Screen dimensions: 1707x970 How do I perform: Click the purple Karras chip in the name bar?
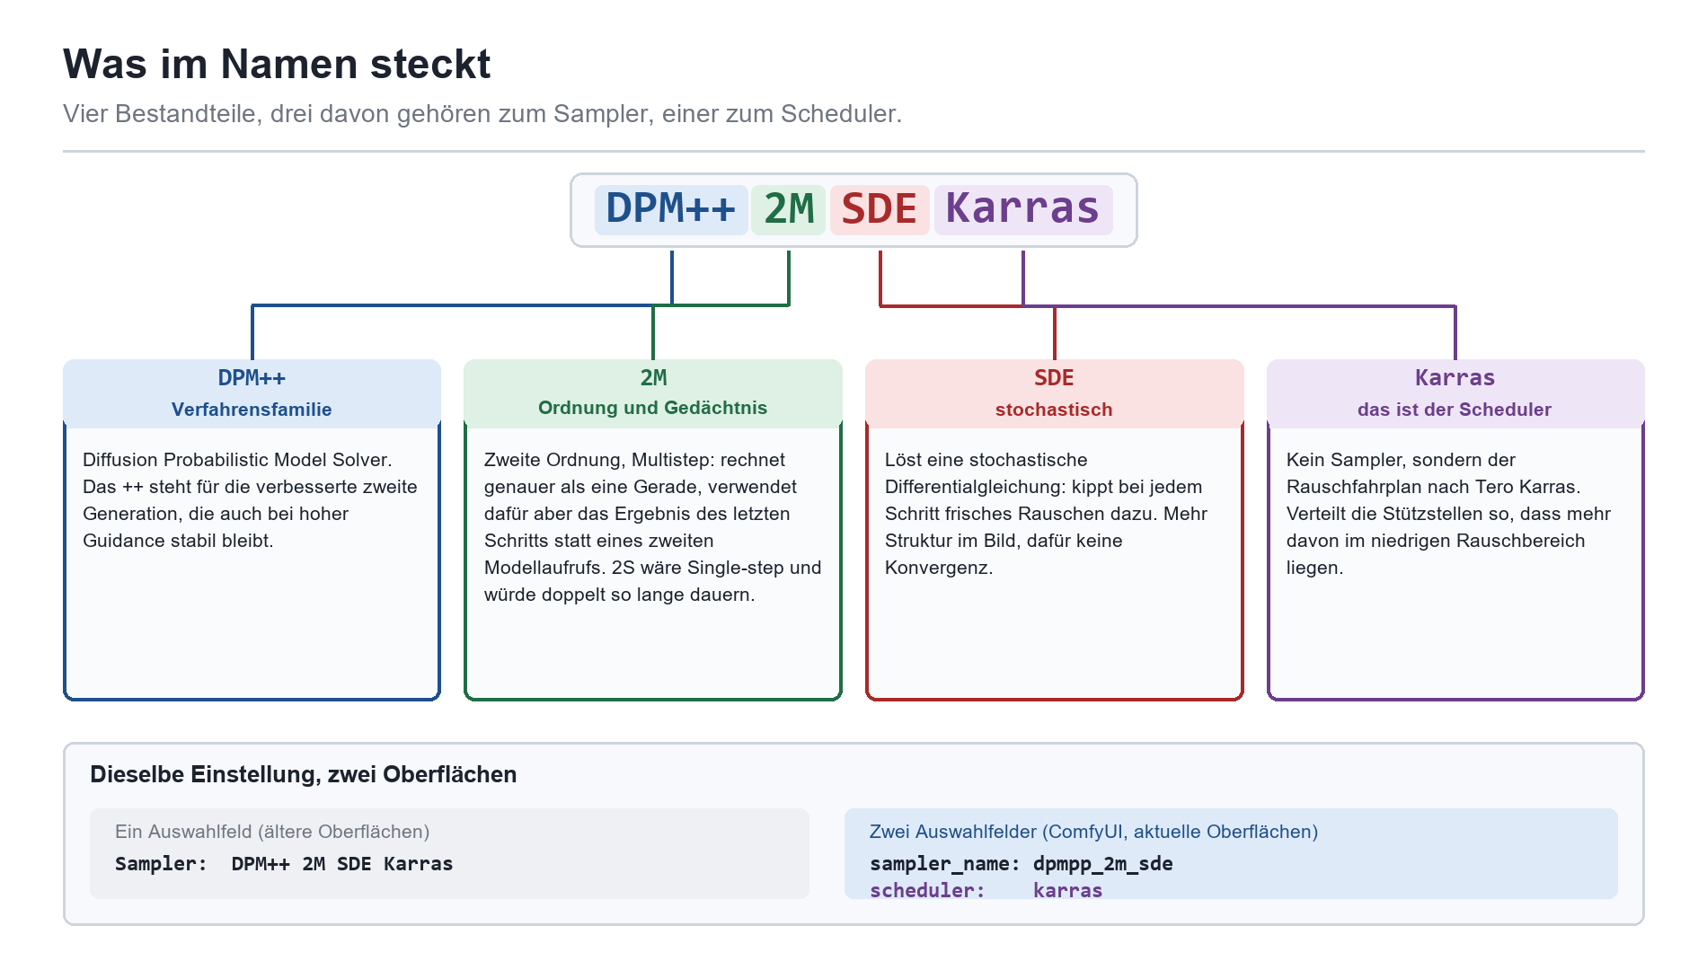point(1023,209)
